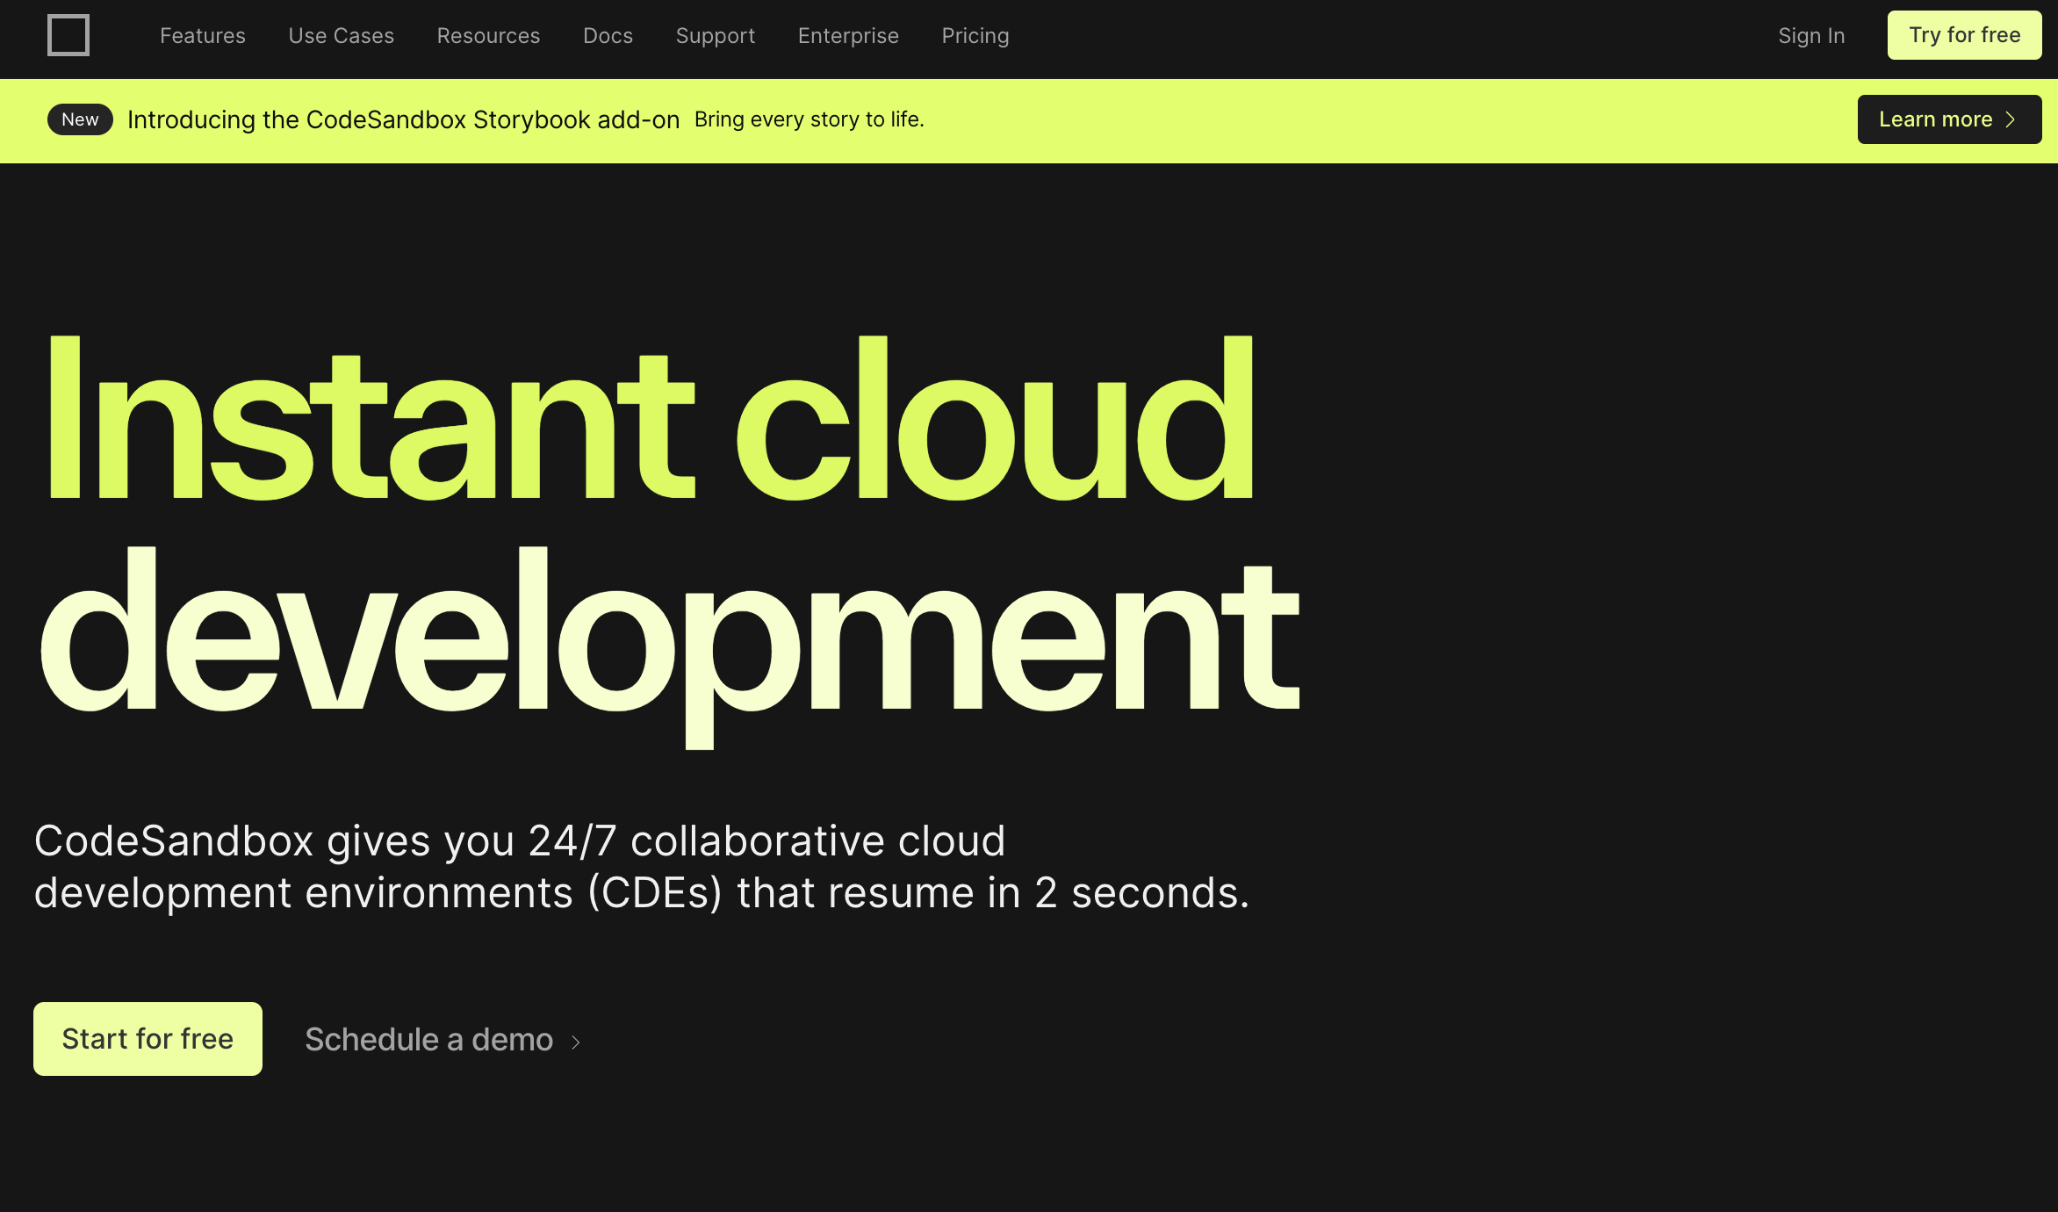Viewport: 2058px width, 1212px height.
Task: Click the Storybook add-on announcement text
Action: (404, 119)
